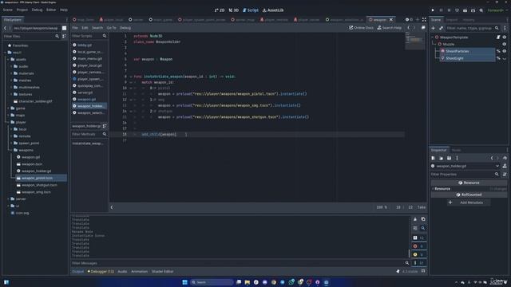
Task: Open the weapon_holder.gd resource dropdown
Action: 465,166
